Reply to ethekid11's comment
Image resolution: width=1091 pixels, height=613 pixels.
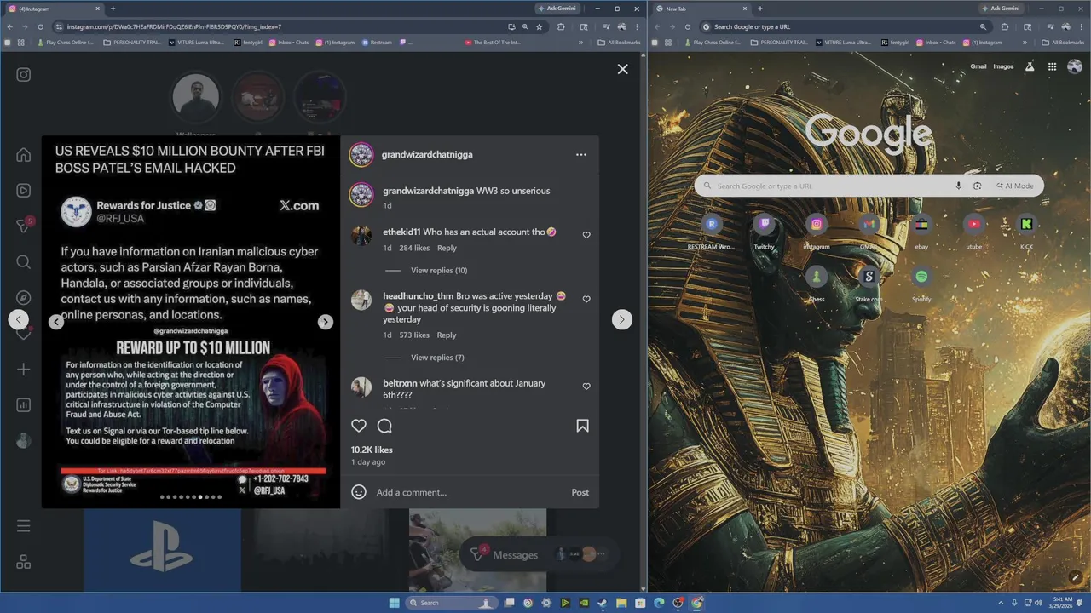click(x=447, y=248)
